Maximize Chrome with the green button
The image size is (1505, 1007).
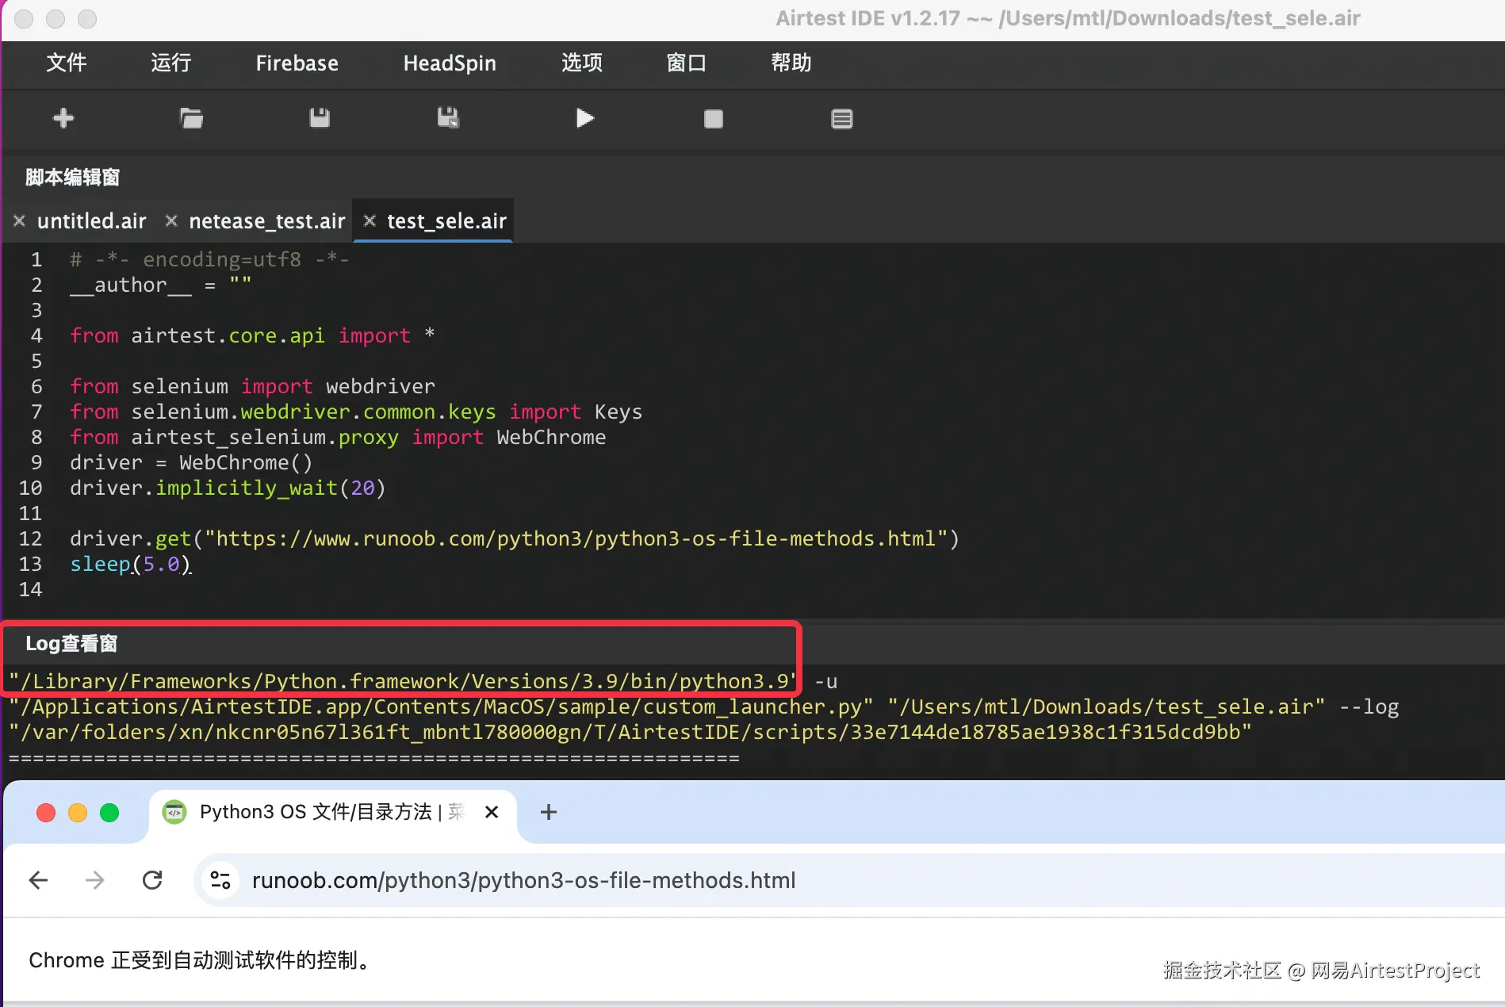pyautogui.click(x=109, y=813)
